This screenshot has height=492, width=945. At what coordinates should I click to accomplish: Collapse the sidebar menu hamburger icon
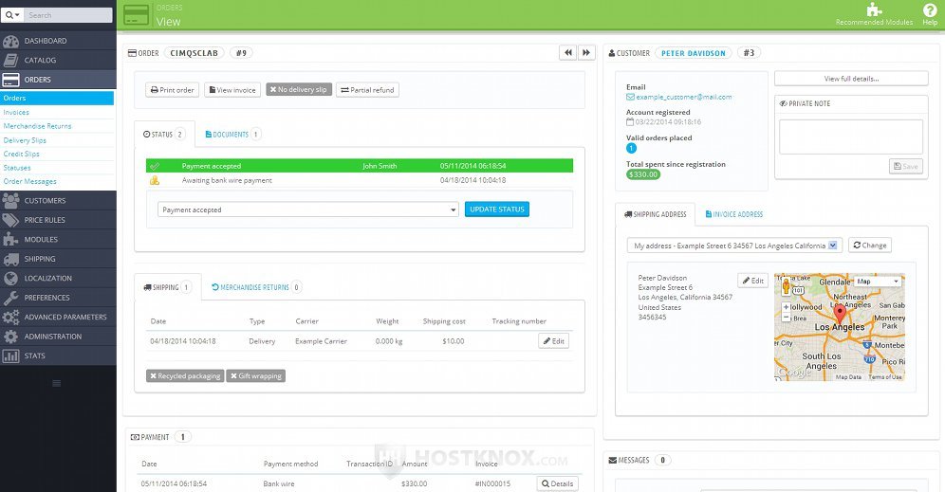tap(57, 384)
